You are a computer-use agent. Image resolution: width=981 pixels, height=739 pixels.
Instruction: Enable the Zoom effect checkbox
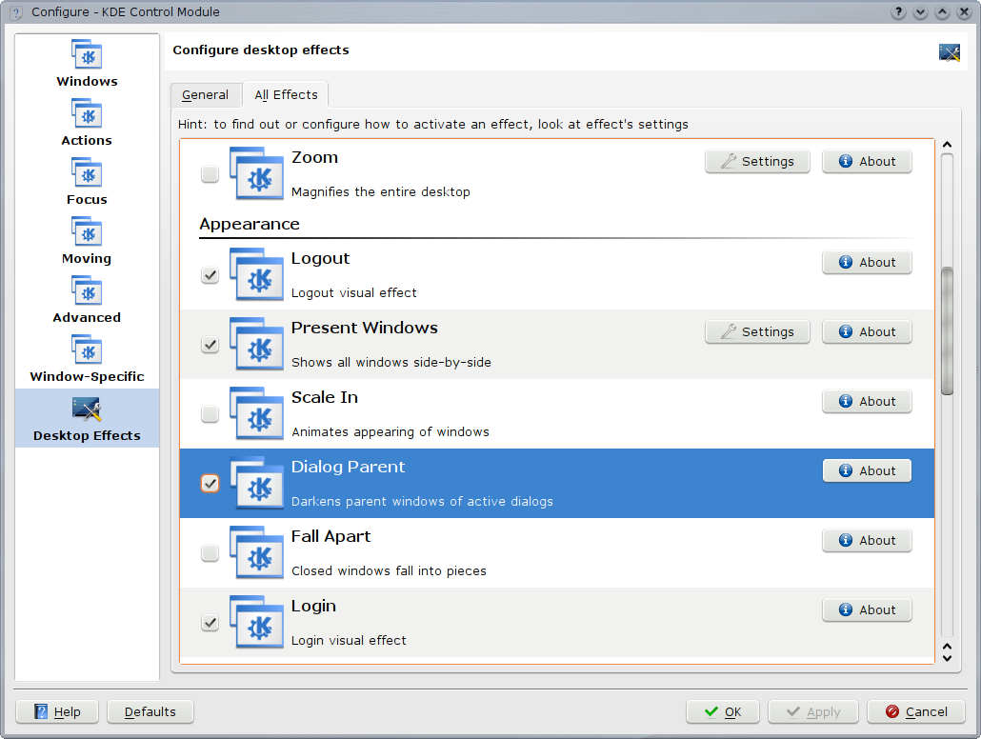tap(210, 174)
